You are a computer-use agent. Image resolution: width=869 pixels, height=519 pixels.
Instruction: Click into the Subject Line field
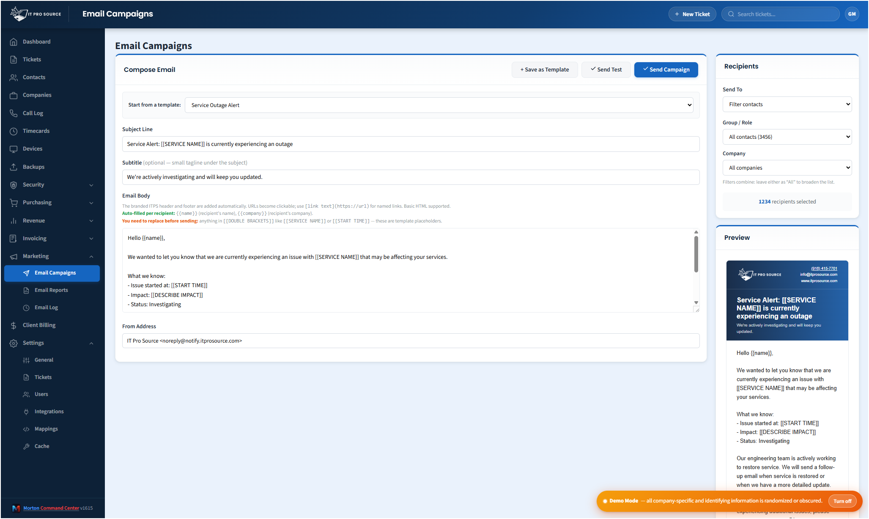click(411, 144)
